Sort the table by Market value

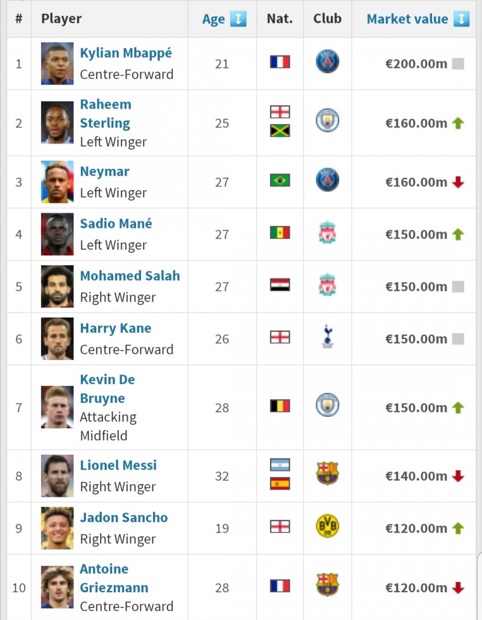407,19
